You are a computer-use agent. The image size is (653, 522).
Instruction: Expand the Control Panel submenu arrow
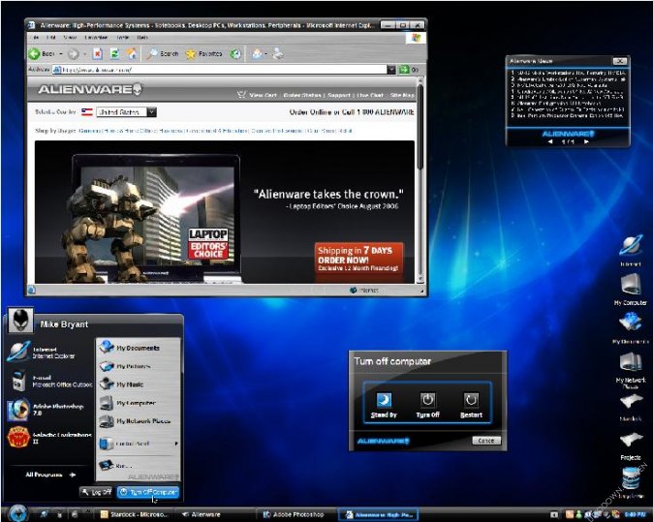[176, 444]
